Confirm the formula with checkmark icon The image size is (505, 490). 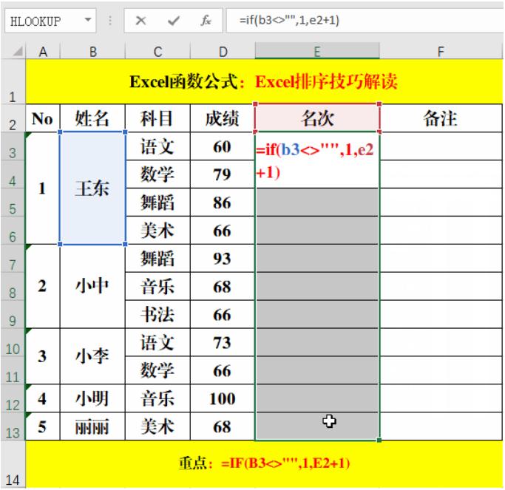(x=174, y=21)
